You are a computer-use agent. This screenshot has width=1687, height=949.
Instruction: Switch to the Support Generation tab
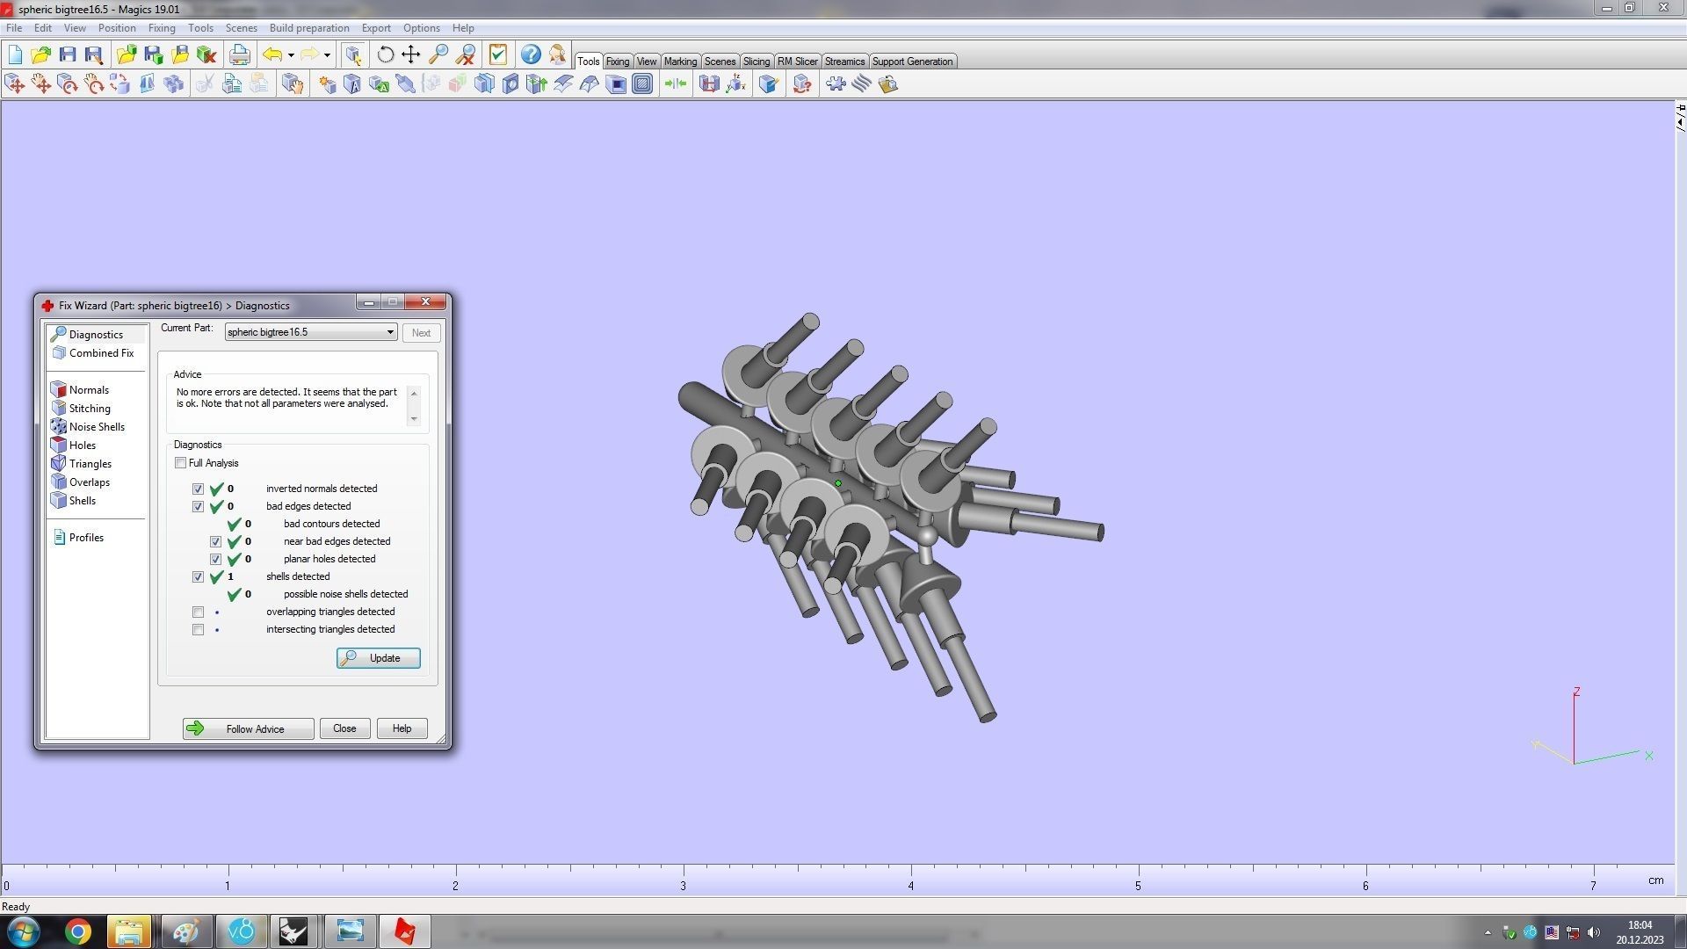tap(911, 62)
